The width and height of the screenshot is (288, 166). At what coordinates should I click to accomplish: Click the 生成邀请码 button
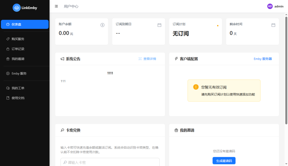[x=224, y=160]
